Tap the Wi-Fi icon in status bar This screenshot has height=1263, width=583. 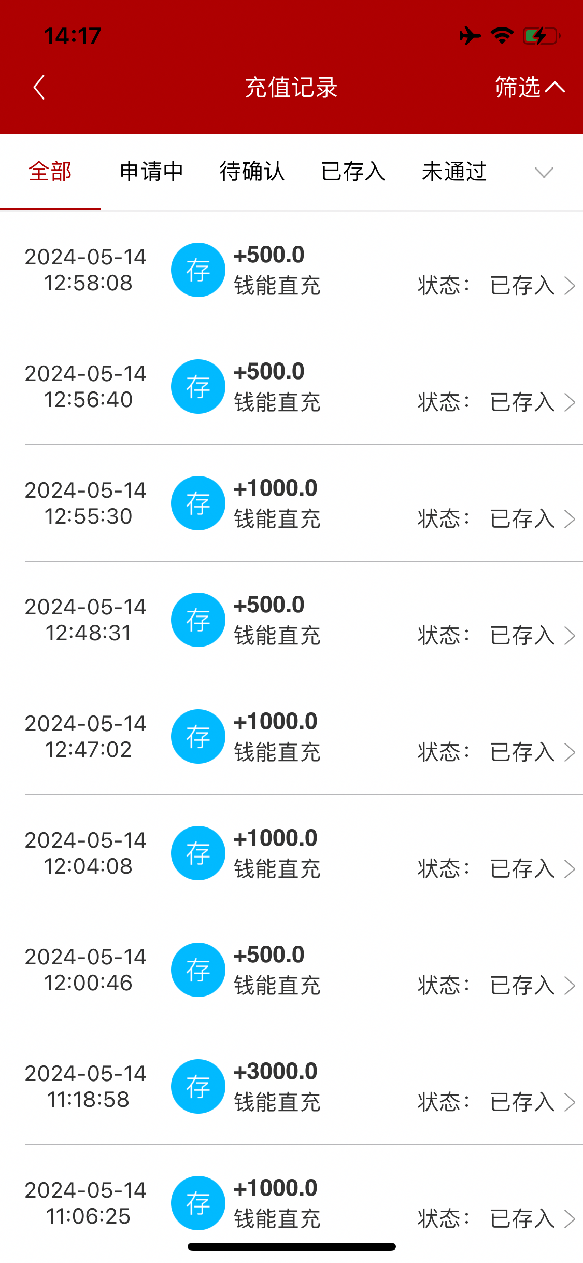coord(502,36)
